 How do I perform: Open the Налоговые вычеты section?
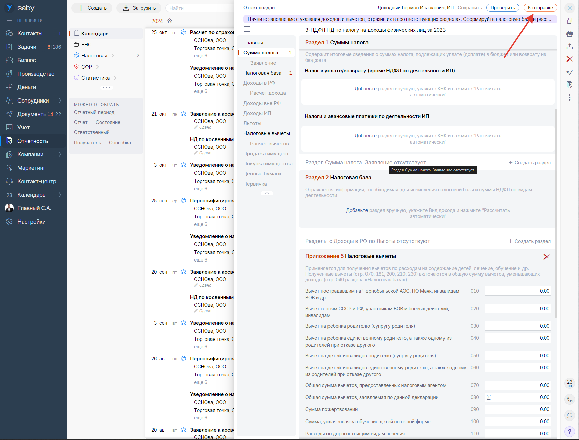point(267,133)
